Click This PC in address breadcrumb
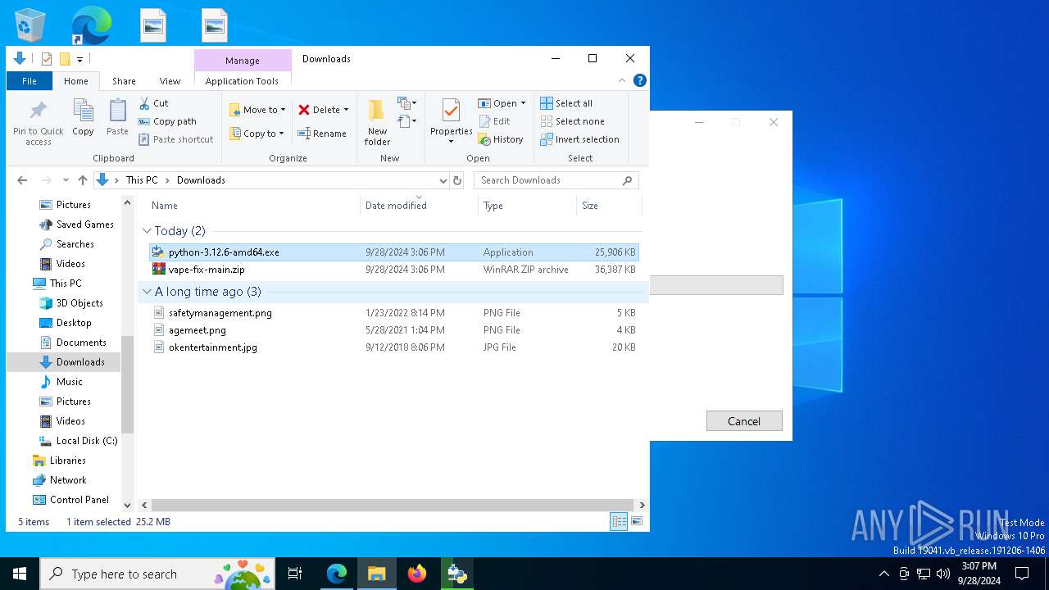This screenshot has width=1049, height=590. pos(141,180)
